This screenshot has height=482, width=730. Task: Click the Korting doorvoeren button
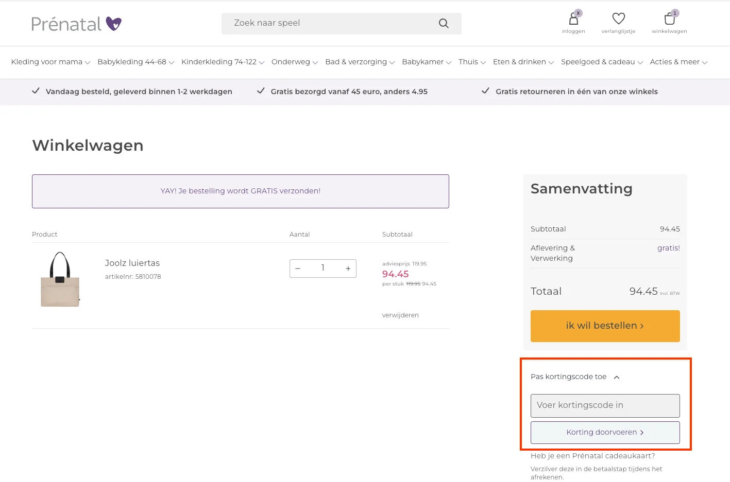pyautogui.click(x=605, y=433)
